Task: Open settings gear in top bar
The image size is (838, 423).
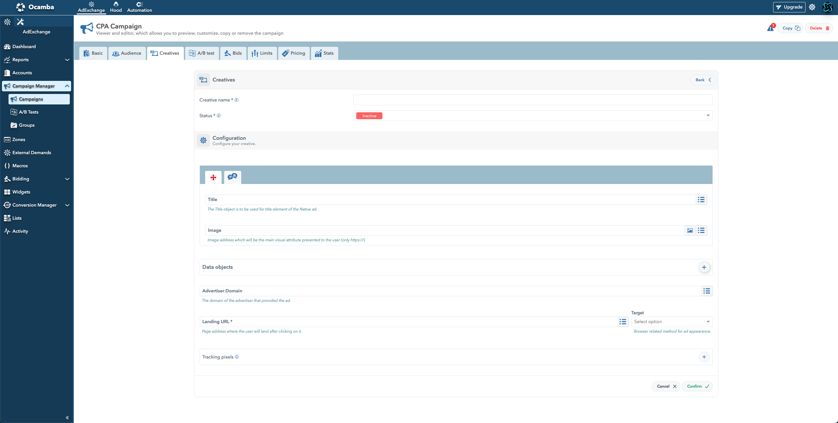Action: [x=812, y=7]
